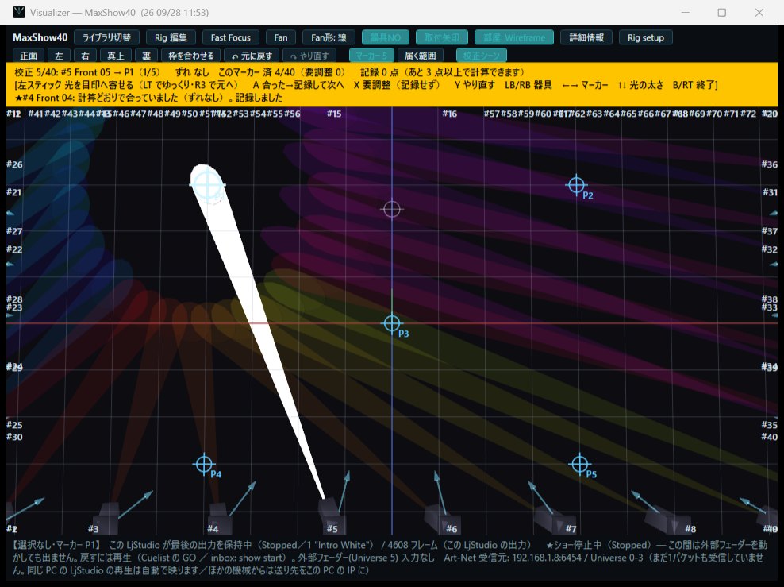
Task: Click calibration marker P5 crosshair
Action: tap(579, 465)
